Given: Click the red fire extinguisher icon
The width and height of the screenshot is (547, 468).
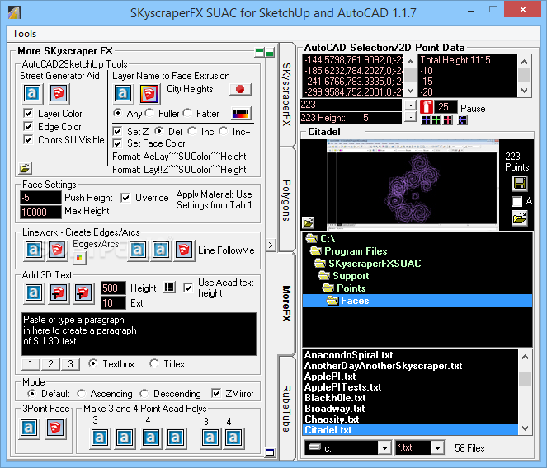Looking at the screenshot, I should coord(426,107).
